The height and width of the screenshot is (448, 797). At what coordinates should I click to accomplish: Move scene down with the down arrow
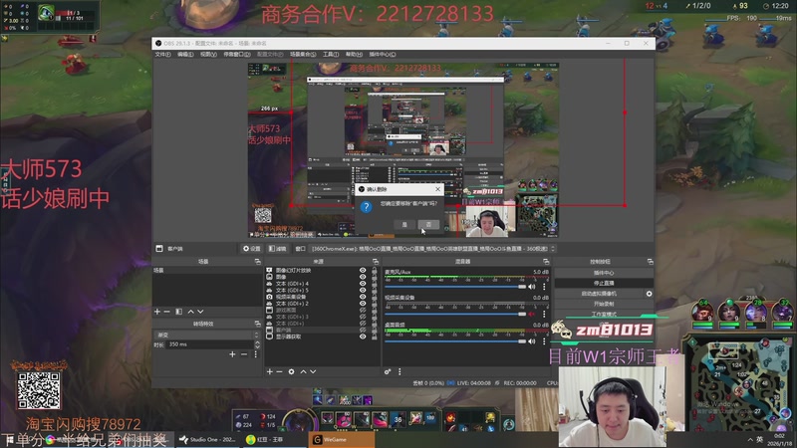click(201, 312)
